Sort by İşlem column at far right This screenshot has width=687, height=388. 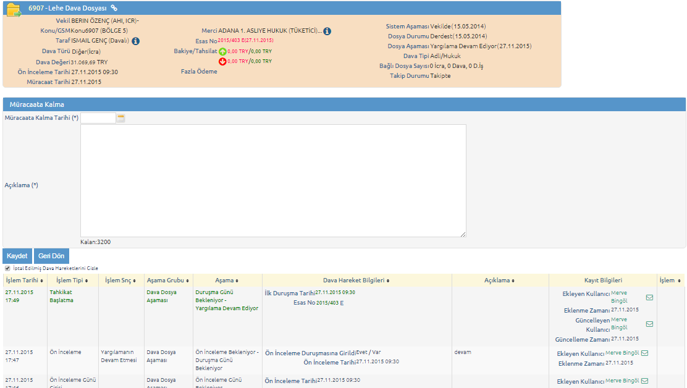click(x=670, y=280)
